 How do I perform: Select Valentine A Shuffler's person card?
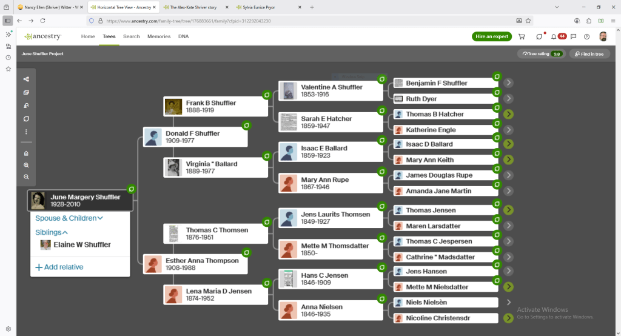pyautogui.click(x=331, y=91)
